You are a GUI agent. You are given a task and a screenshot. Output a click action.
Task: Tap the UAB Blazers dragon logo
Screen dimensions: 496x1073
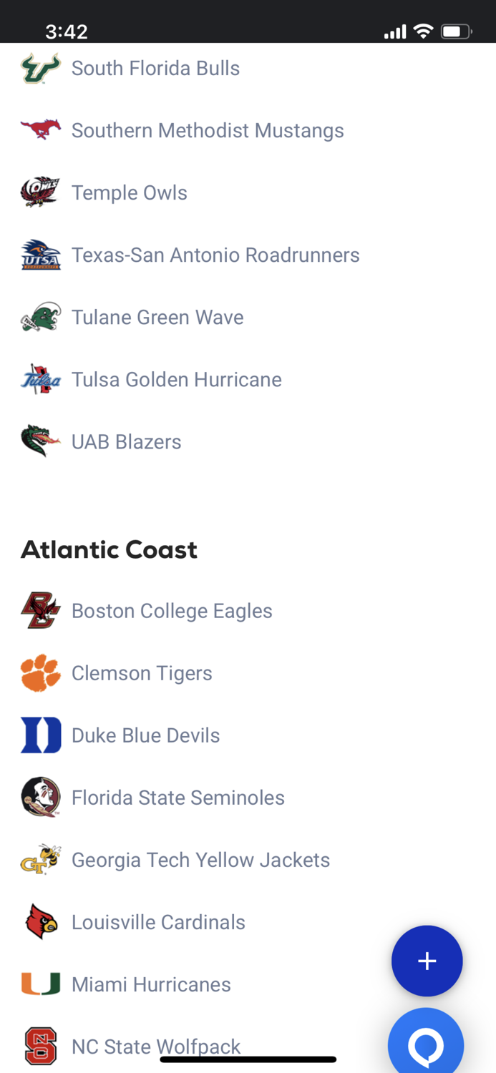coord(40,441)
